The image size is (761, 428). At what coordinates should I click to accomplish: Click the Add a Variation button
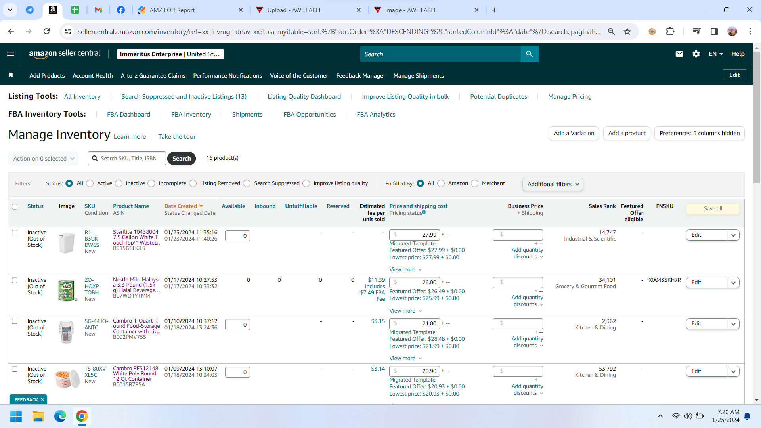click(574, 133)
